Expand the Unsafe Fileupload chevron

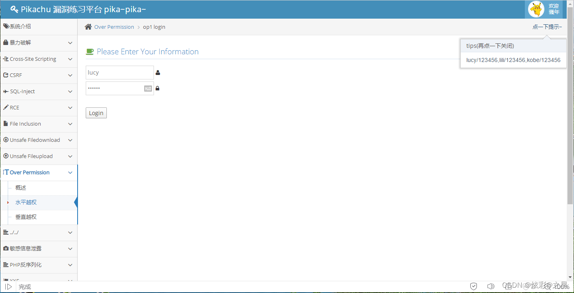[x=70, y=156]
